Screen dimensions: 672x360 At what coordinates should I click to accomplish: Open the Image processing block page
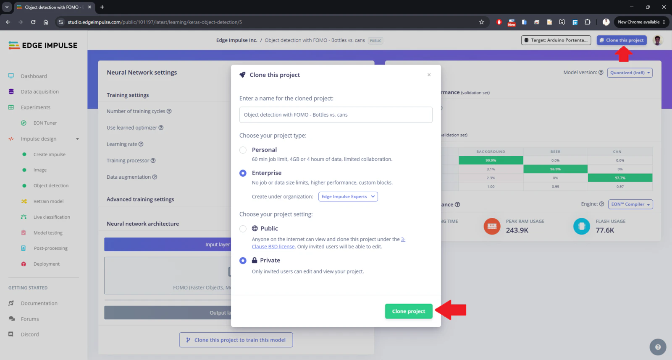[x=40, y=170]
